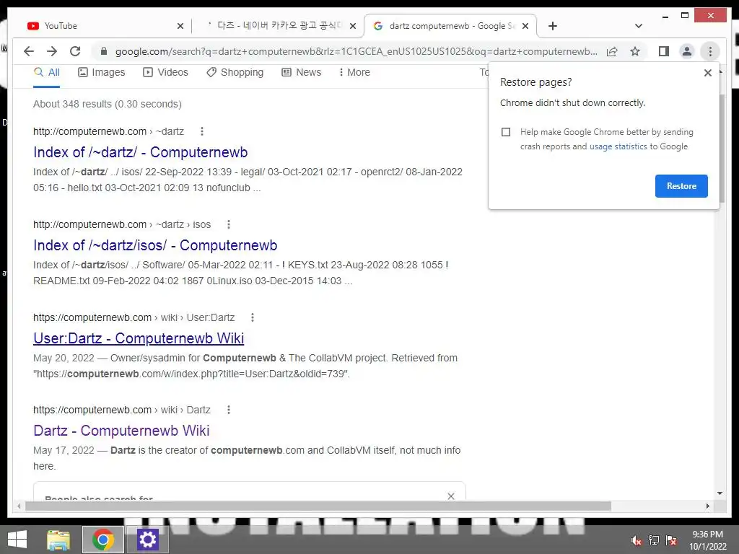Click scroll left arrow
Screen dimensions: 739x554
pos(19,506)
